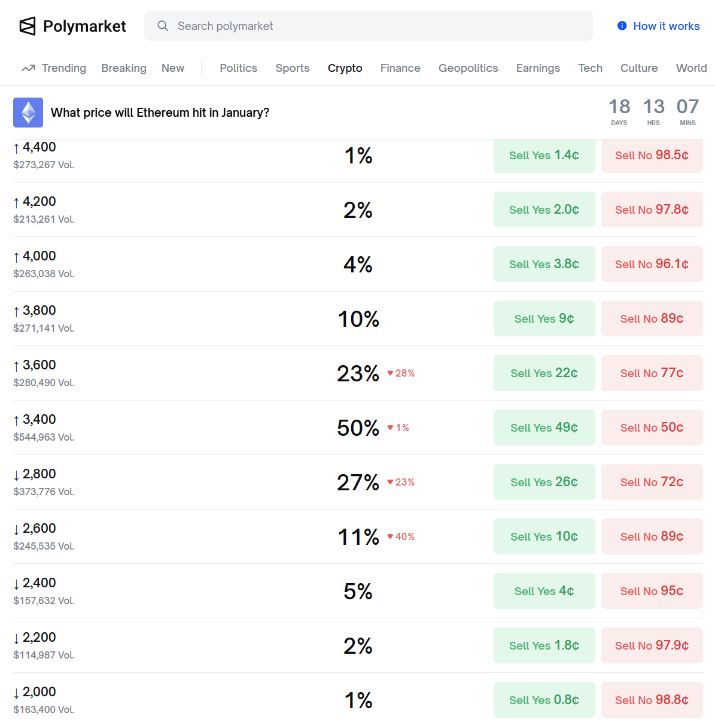This screenshot has width=715, height=725.
Task: Click Sell No 98.8¢ on 2,000 row
Action: pos(652,700)
